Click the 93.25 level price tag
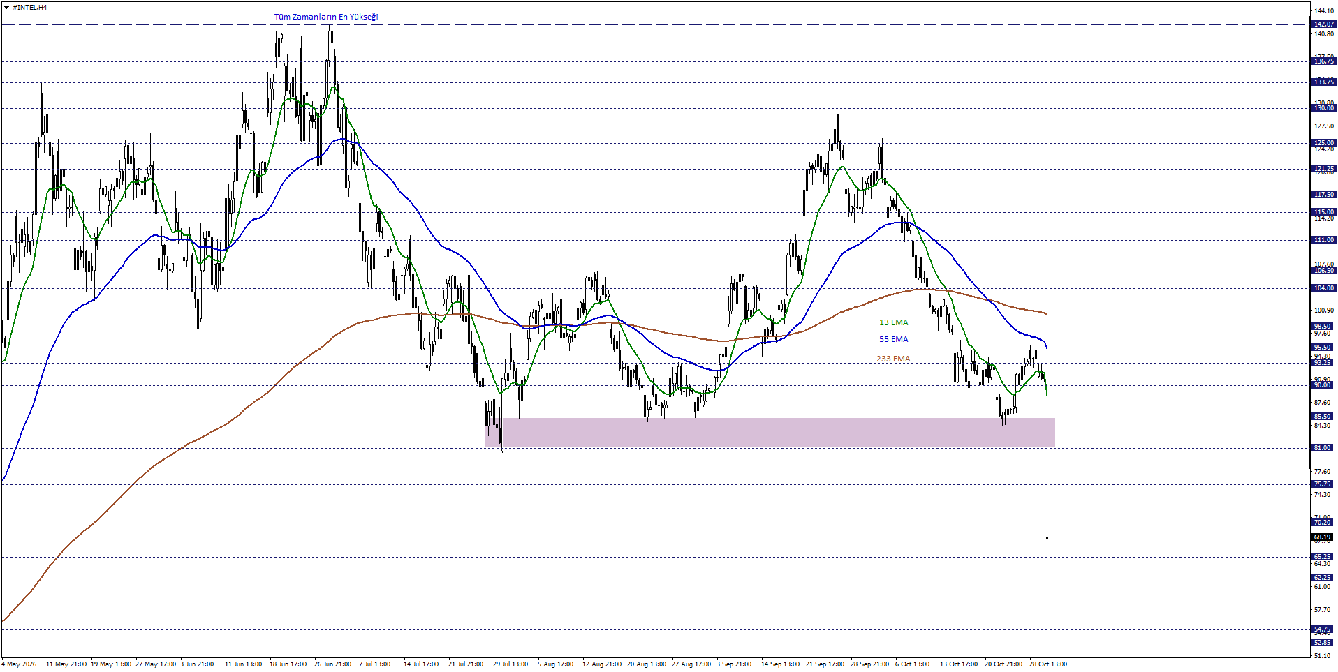Image resolution: width=1338 pixels, height=672 pixels. pyautogui.click(x=1323, y=363)
